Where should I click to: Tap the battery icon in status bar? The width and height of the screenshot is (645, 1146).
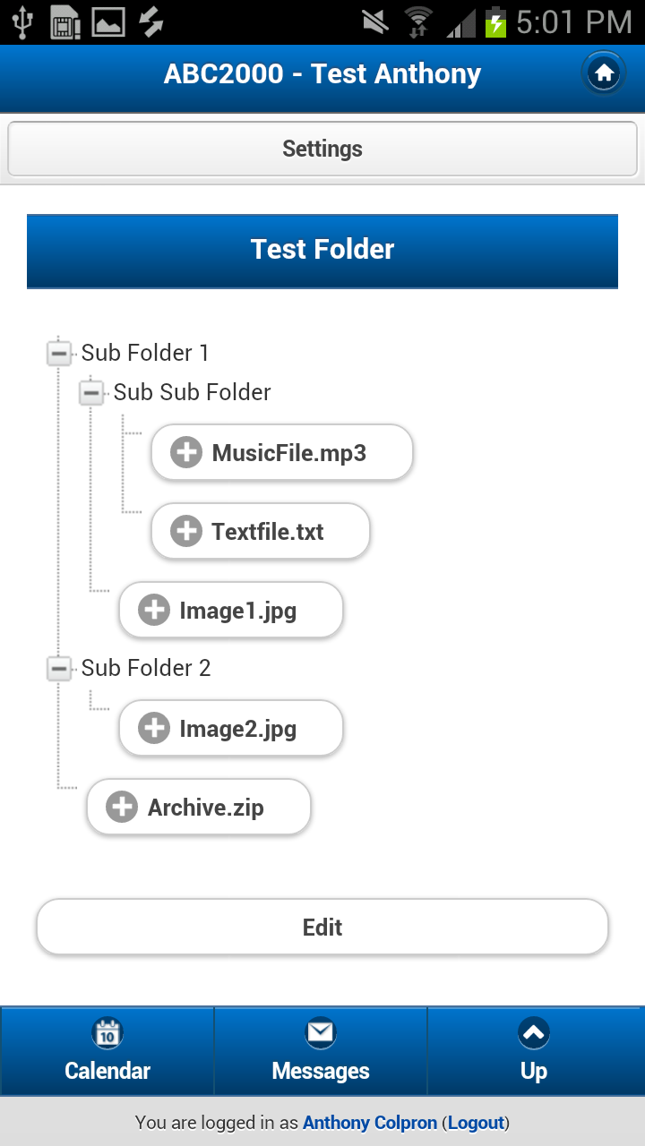[x=495, y=21]
